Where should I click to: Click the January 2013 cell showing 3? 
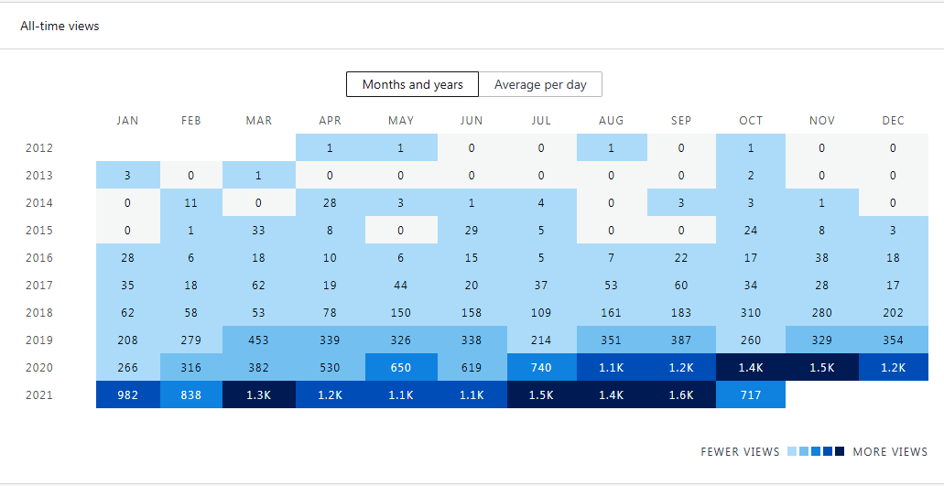128,175
